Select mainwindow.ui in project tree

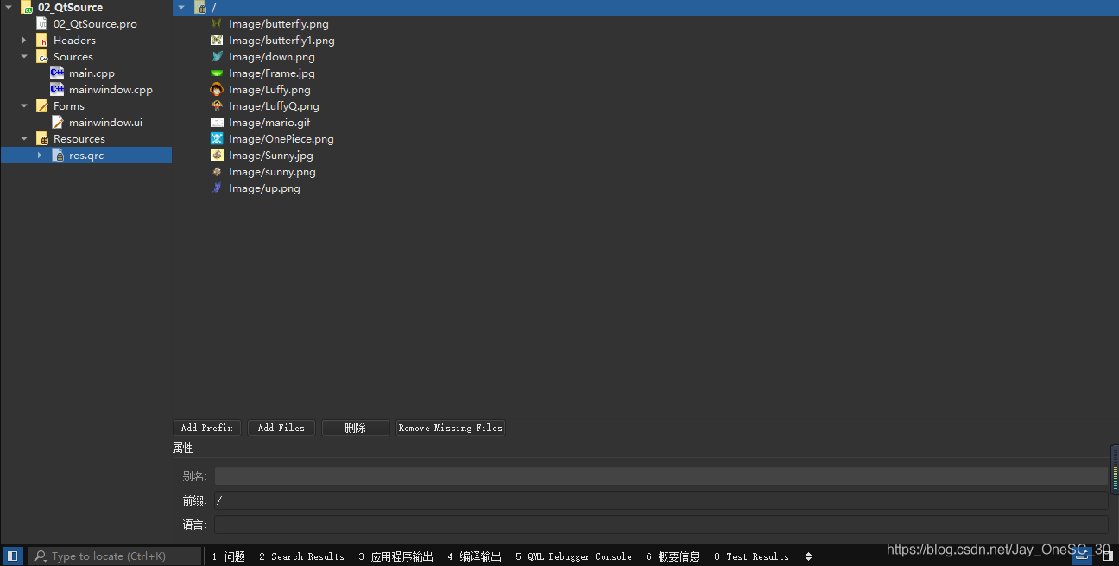tap(106, 123)
